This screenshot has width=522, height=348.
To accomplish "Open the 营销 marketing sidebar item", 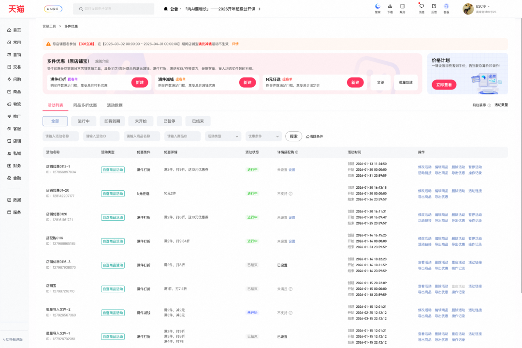I will [14, 55].
